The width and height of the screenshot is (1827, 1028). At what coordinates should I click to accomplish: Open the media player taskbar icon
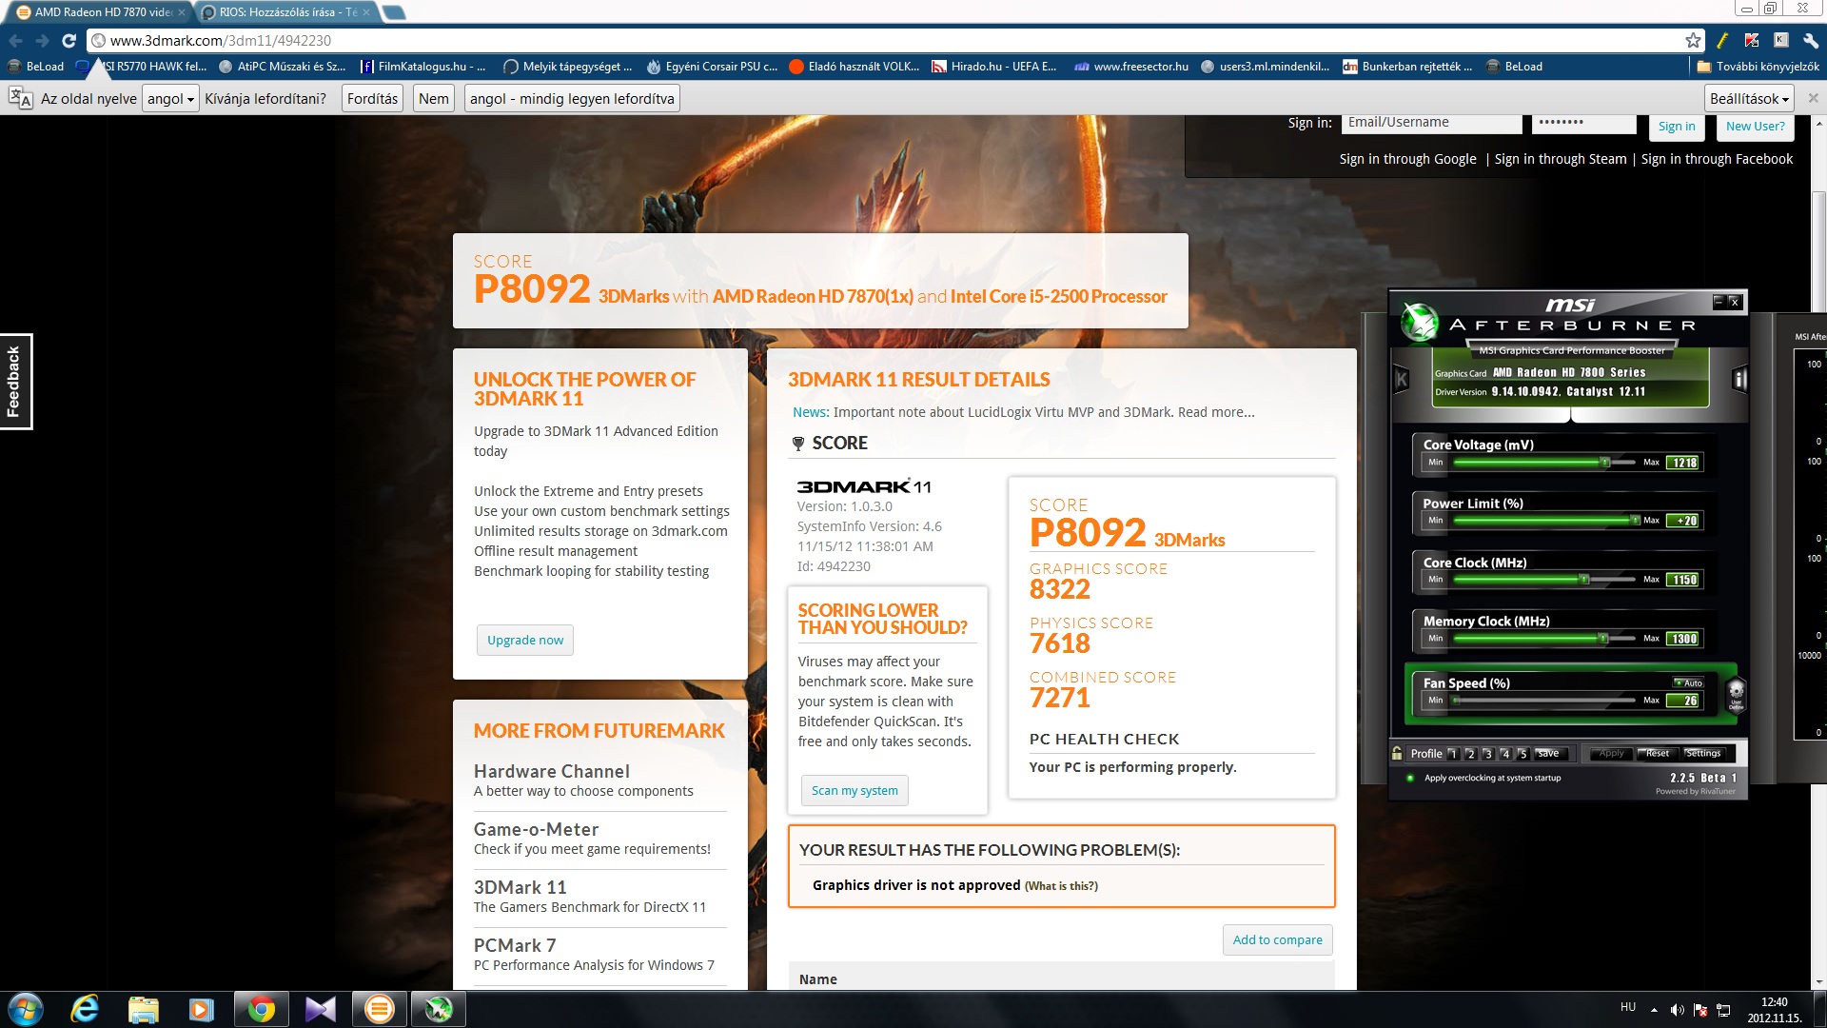202,1009
